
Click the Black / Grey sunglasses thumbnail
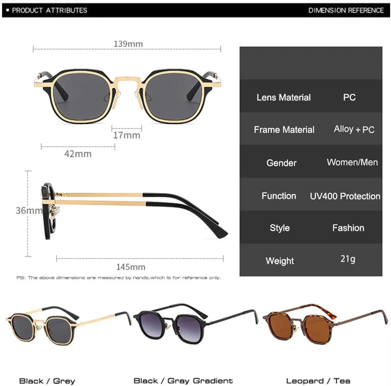tap(68, 326)
